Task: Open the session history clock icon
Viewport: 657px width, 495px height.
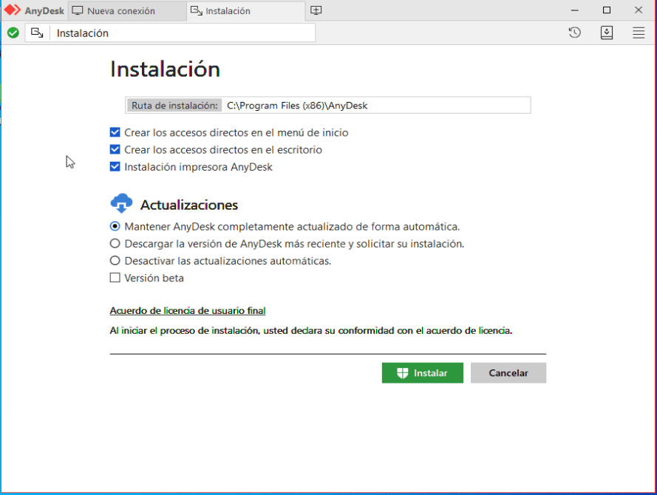Action: pyautogui.click(x=574, y=33)
